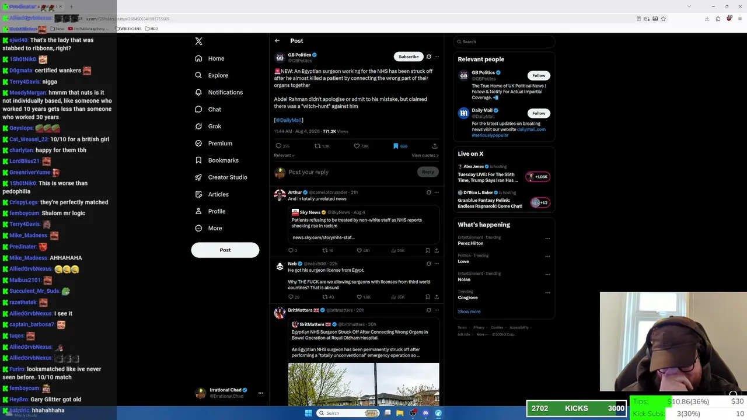Click the X Search box
This screenshot has width=747, height=420.
[504, 41]
